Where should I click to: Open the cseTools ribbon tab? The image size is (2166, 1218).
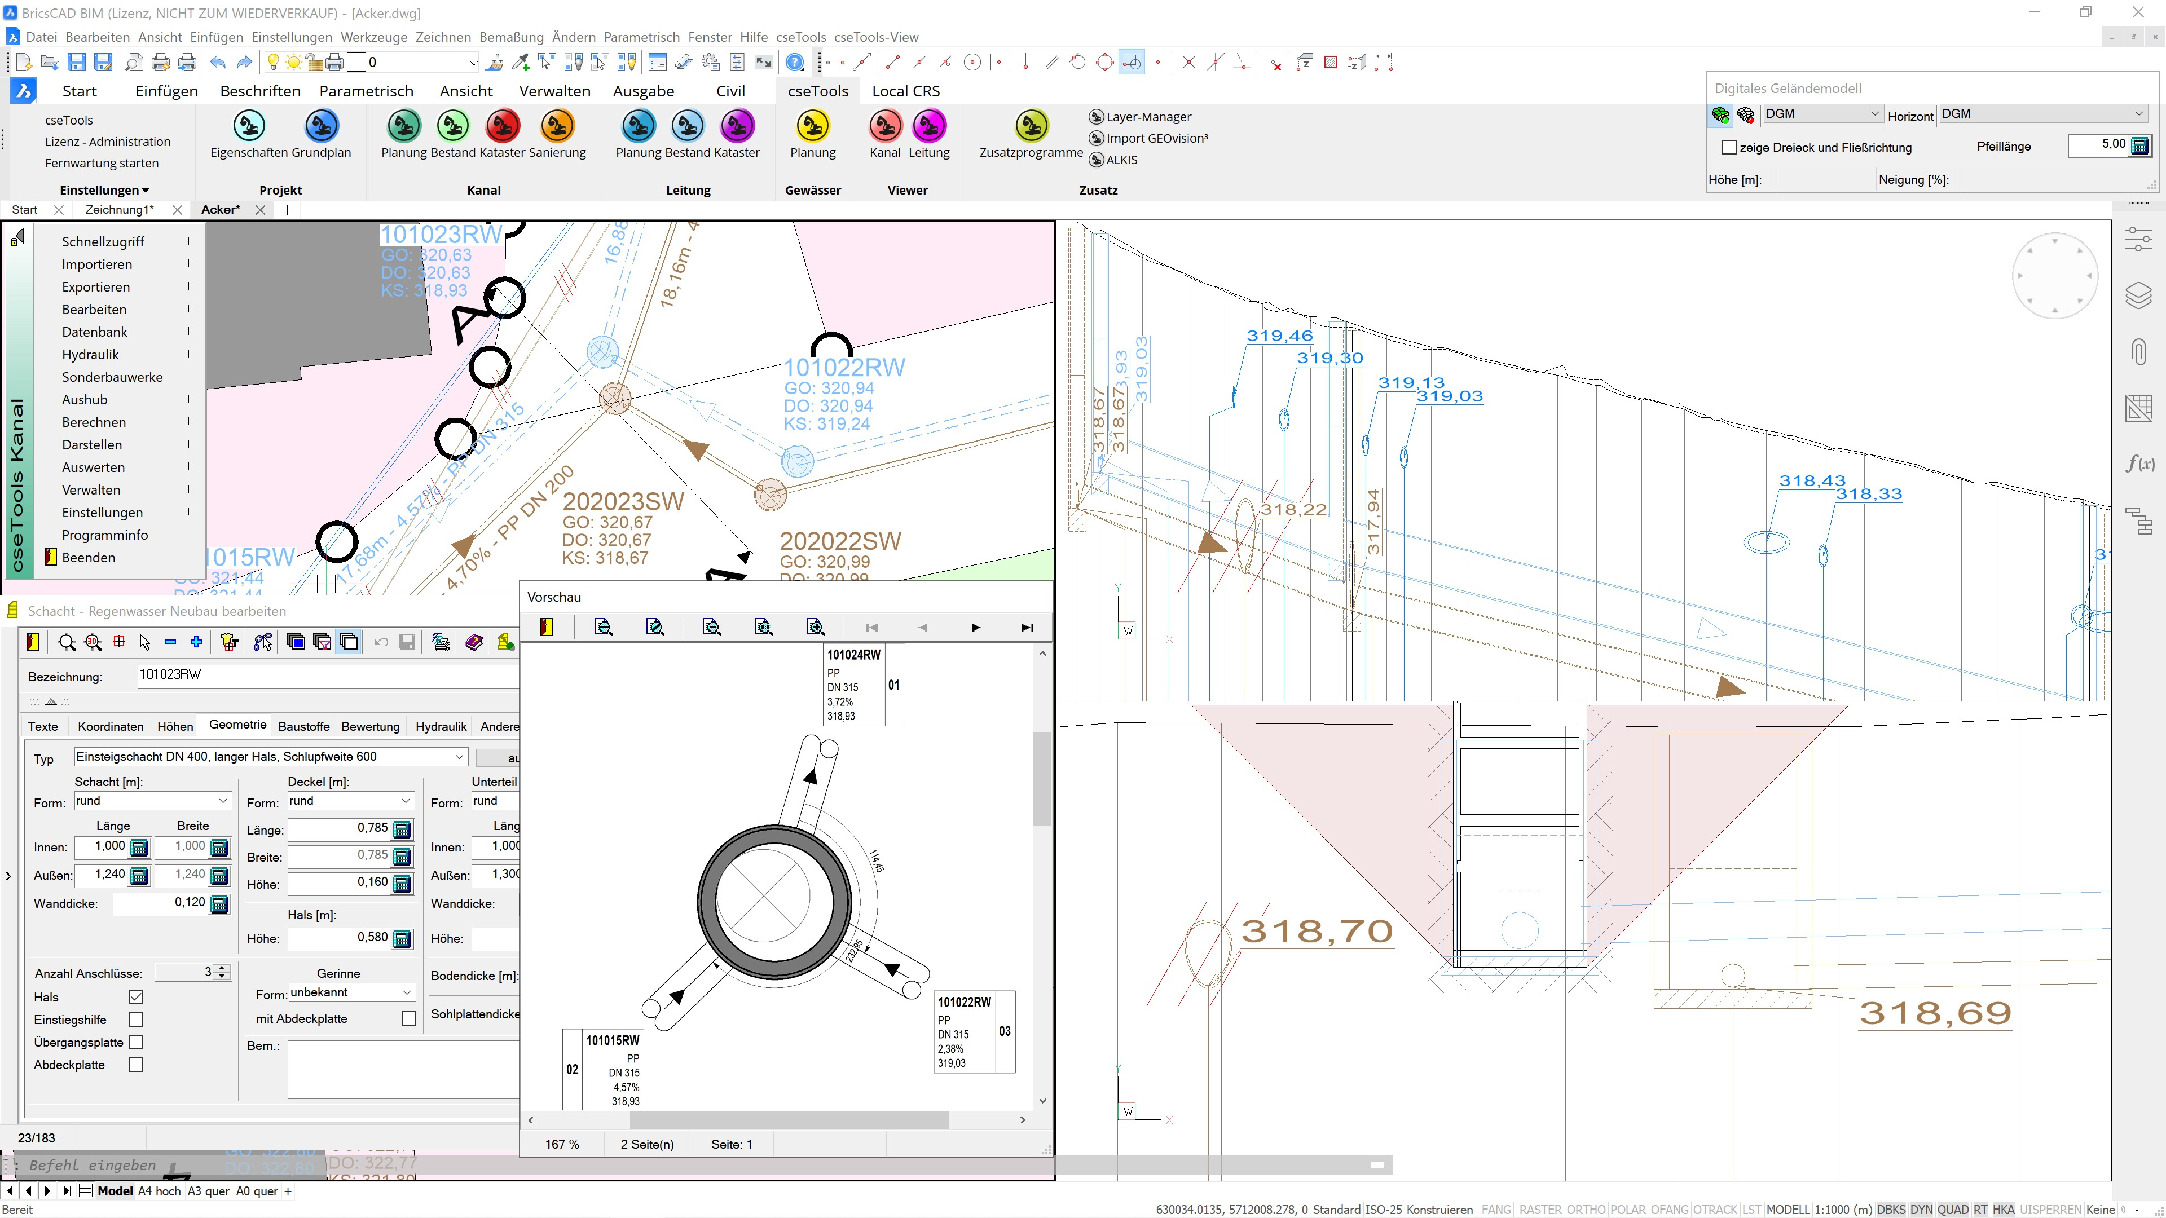tap(818, 91)
